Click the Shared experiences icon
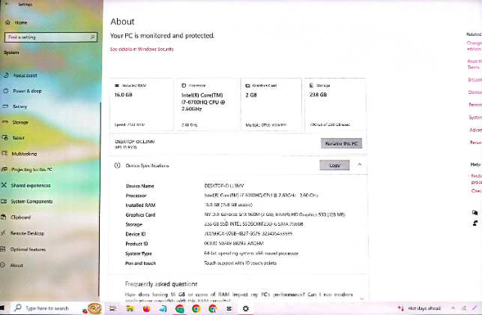This screenshot has height=315, width=482. 5,185
